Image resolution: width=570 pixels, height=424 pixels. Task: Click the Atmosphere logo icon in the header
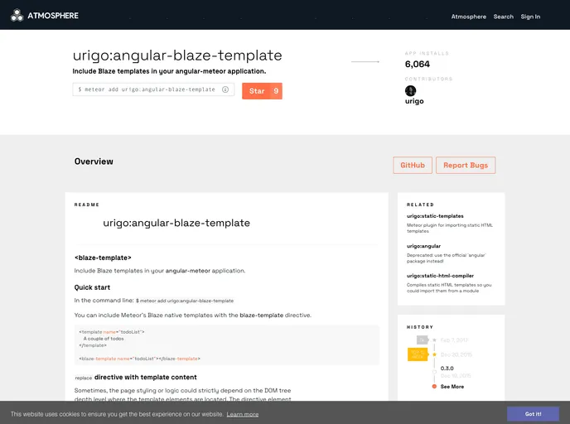coord(17,15)
